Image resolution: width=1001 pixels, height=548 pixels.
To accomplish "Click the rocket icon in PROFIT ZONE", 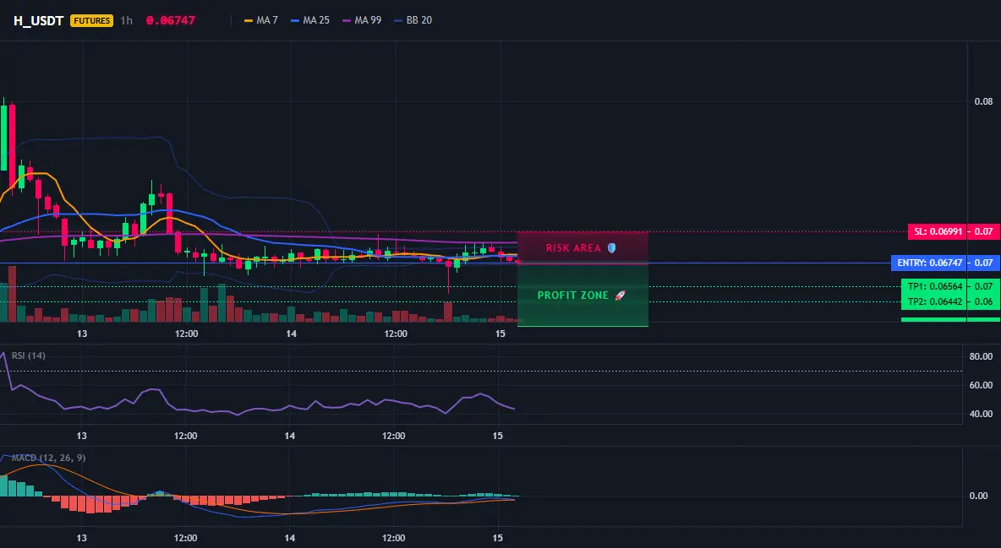I will tap(620, 296).
